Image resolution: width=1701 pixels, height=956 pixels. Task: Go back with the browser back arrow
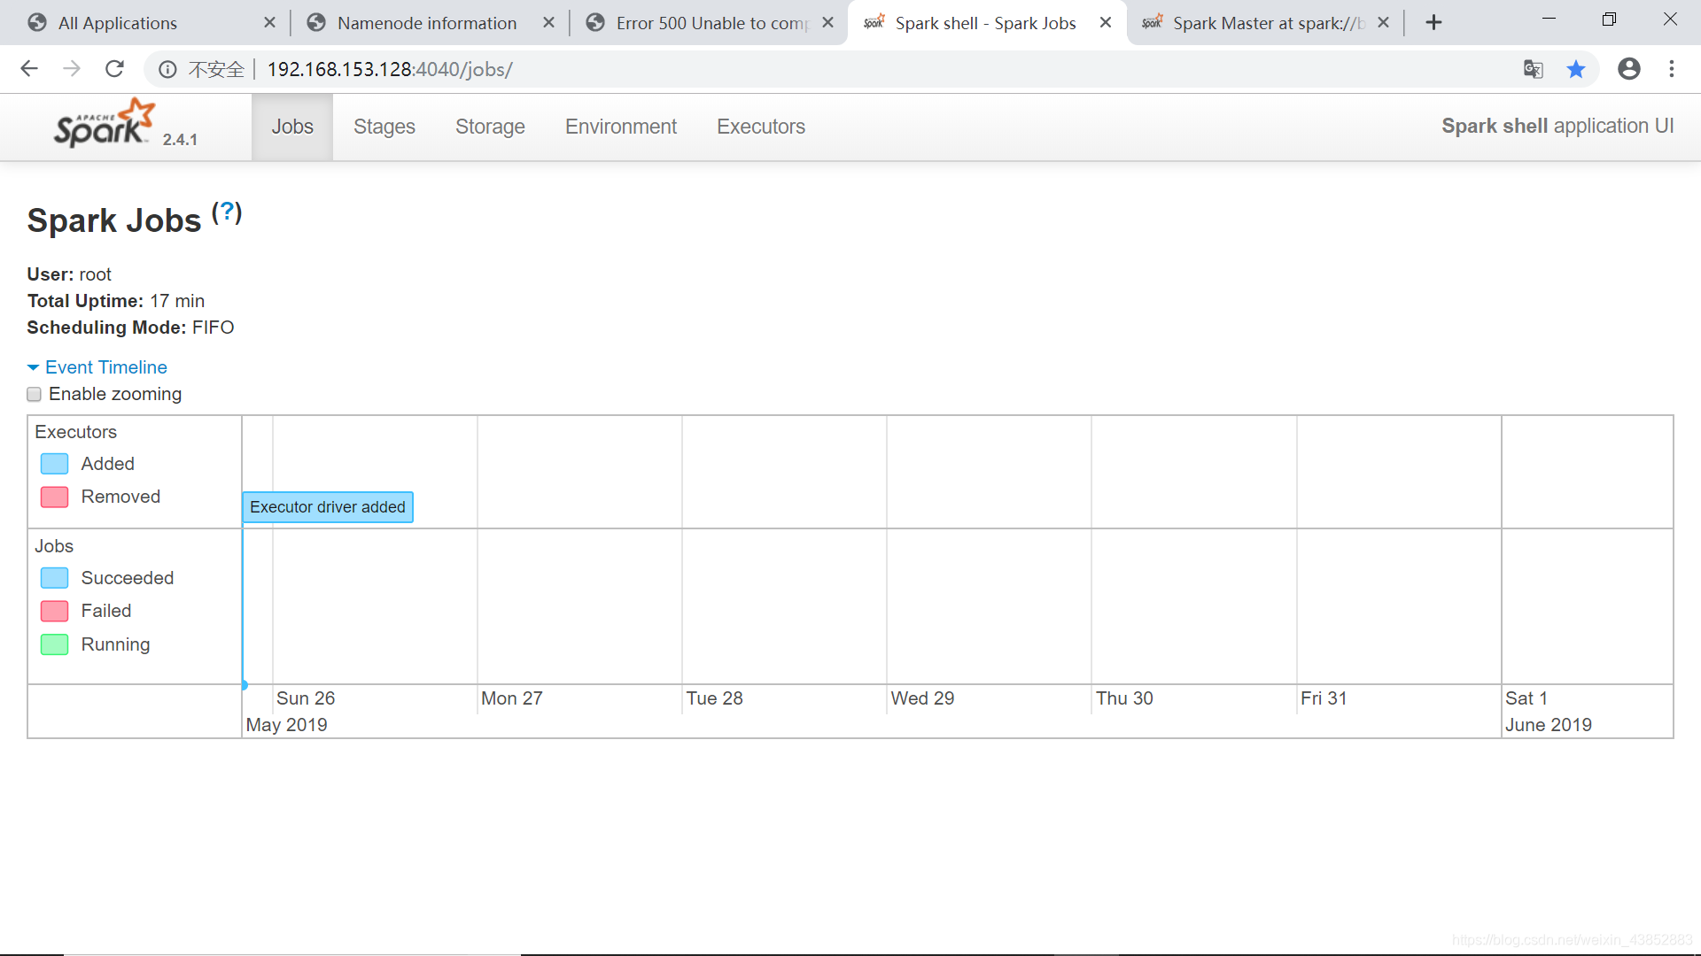tap(29, 69)
